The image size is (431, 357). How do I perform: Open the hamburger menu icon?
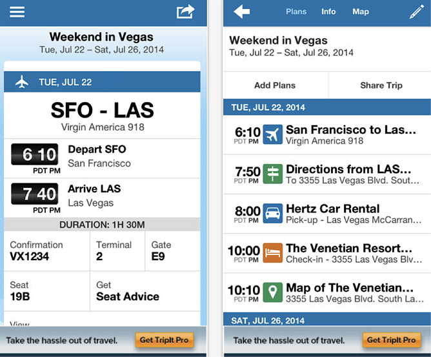tap(17, 12)
